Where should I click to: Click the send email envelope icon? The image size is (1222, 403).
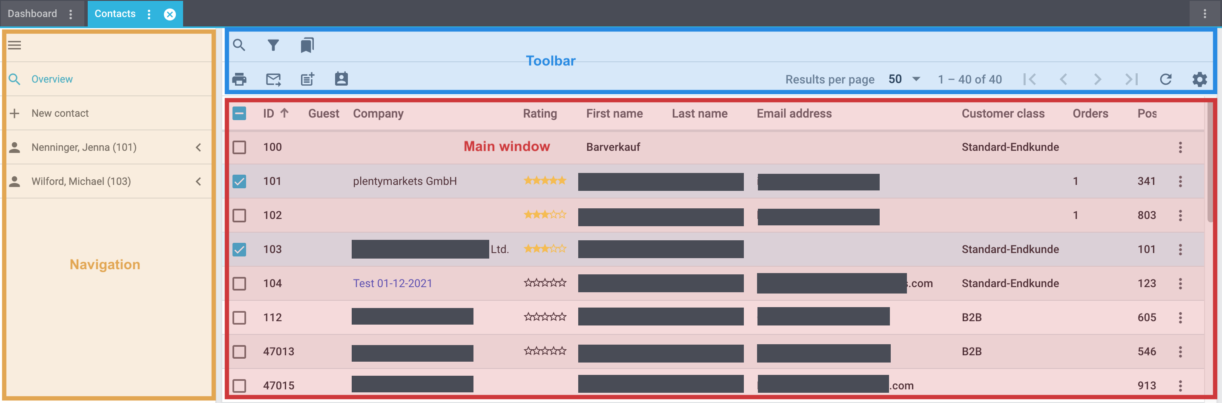[273, 79]
